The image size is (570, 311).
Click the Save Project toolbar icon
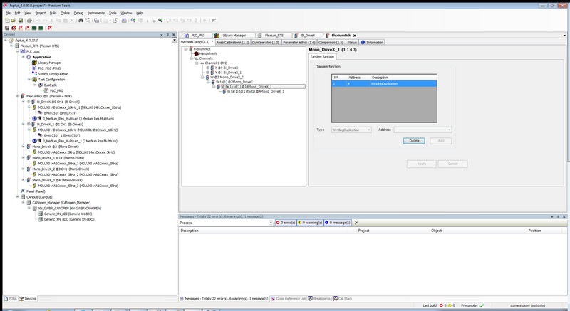pyautogui.click(x=19, y=20)
